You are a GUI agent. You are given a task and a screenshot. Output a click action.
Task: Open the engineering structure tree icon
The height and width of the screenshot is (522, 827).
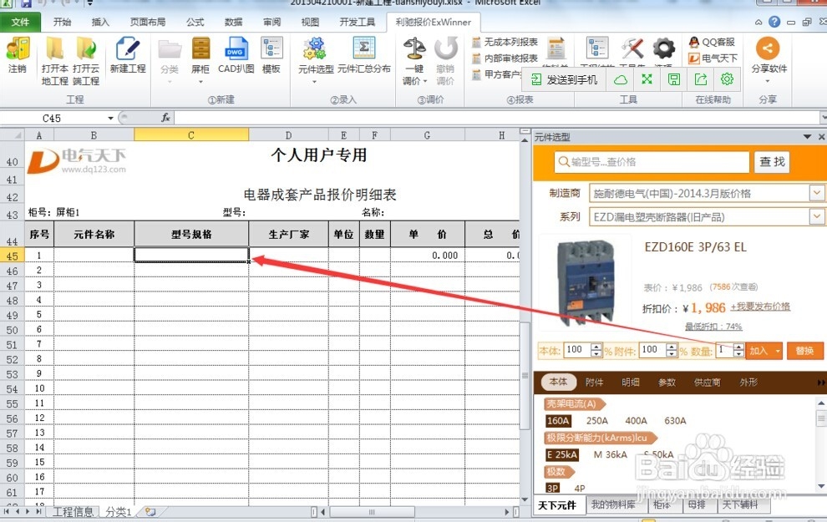[x=597, y=48]
